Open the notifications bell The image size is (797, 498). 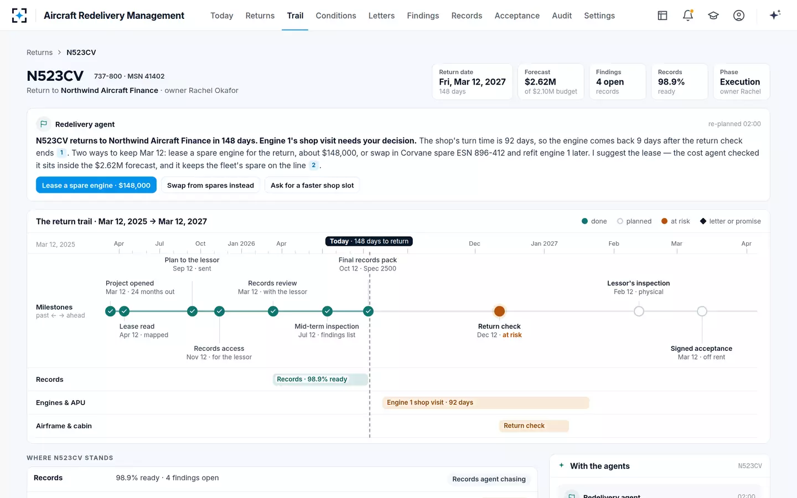(x=688, y=15)
